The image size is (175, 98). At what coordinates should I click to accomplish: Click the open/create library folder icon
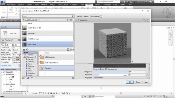[x=23, y=78]
